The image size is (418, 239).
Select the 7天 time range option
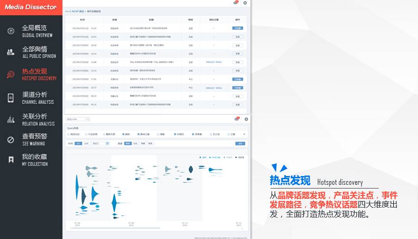(x=78, y=144)
